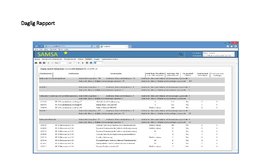Click the Område 1 group row
This screenshot has height=155, width=276.
tap(132, 89)
